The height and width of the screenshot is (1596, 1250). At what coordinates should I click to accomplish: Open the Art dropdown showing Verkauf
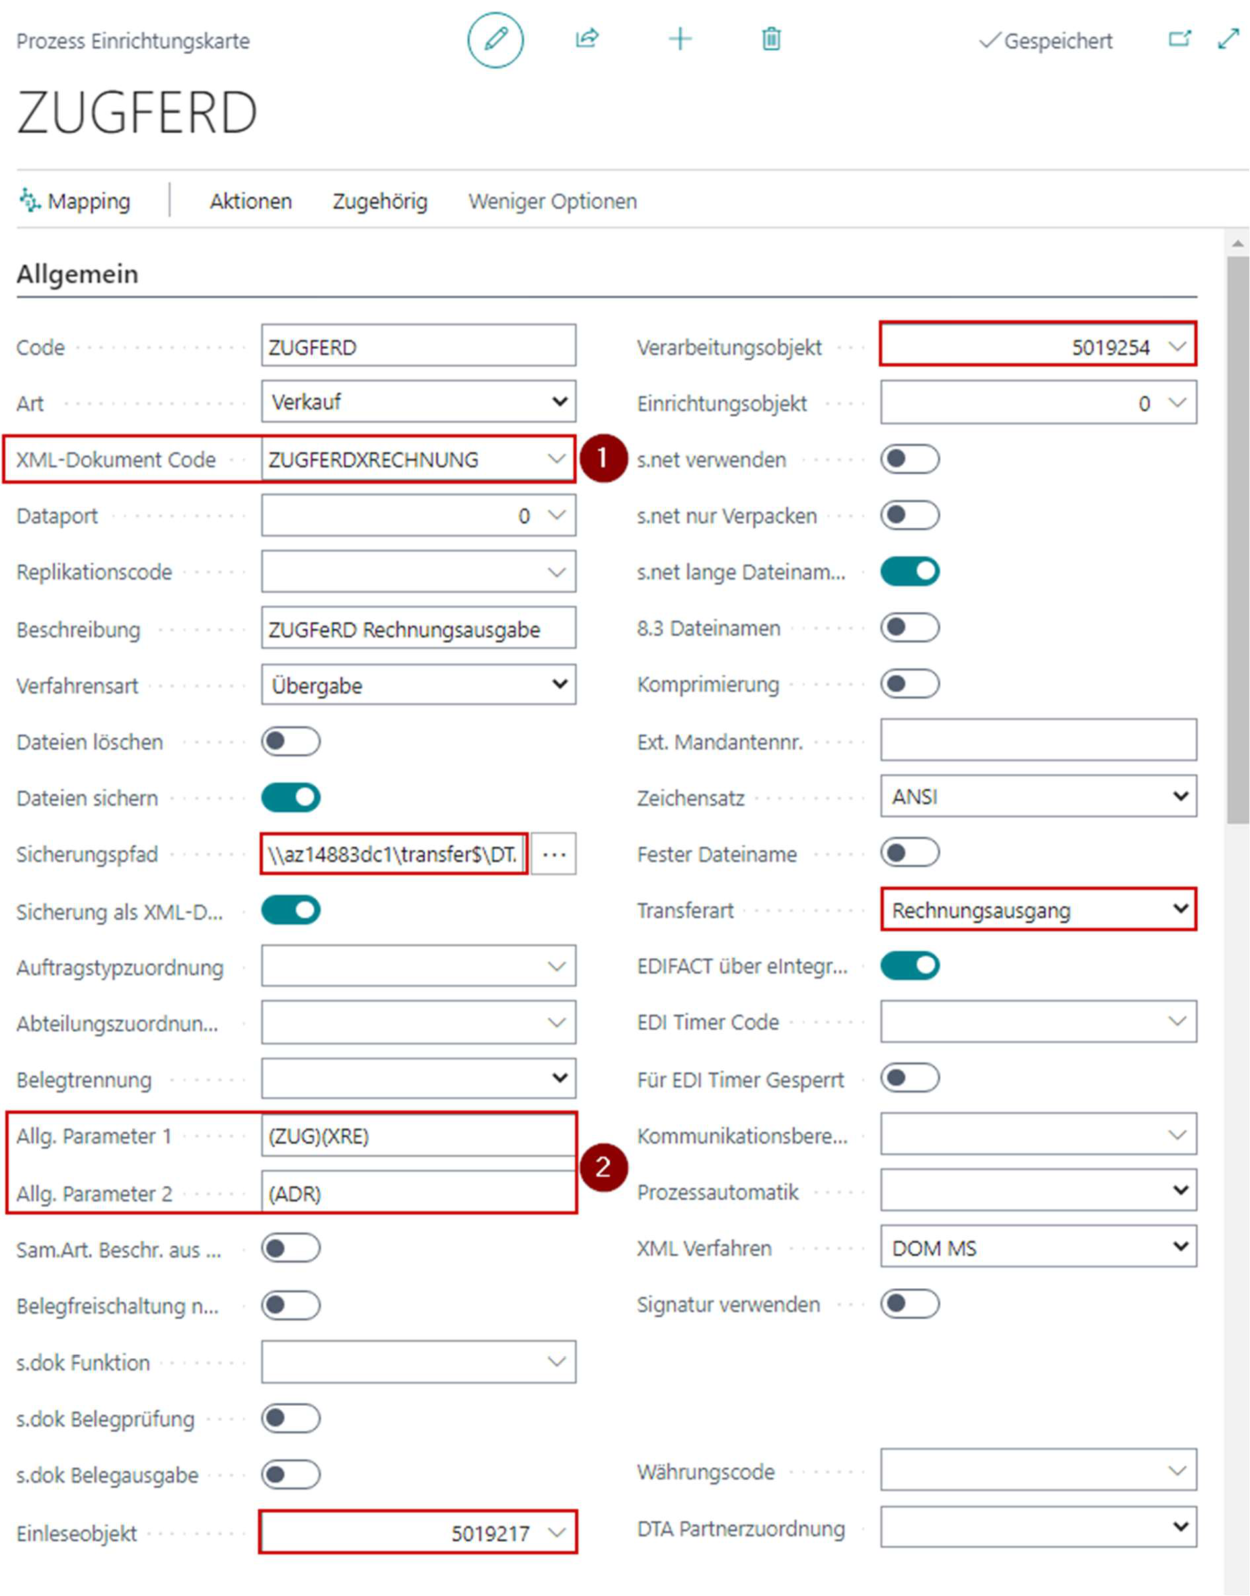[418, 402]
